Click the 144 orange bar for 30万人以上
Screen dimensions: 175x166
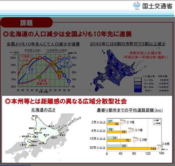(132, 148)
